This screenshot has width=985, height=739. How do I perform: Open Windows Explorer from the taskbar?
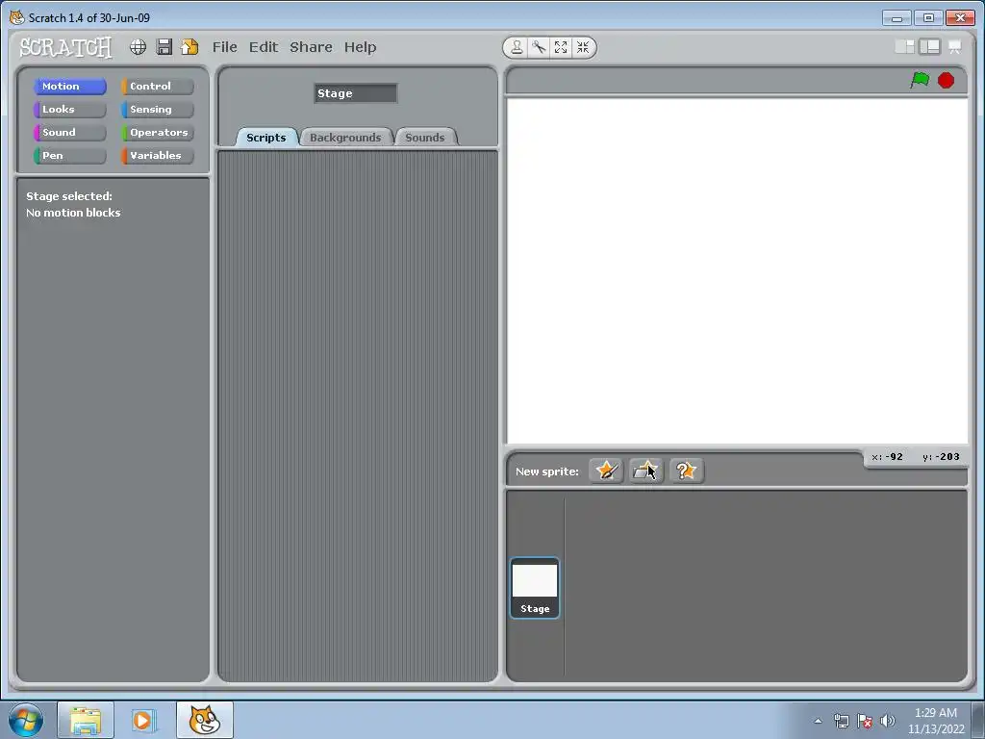(86, 720)
